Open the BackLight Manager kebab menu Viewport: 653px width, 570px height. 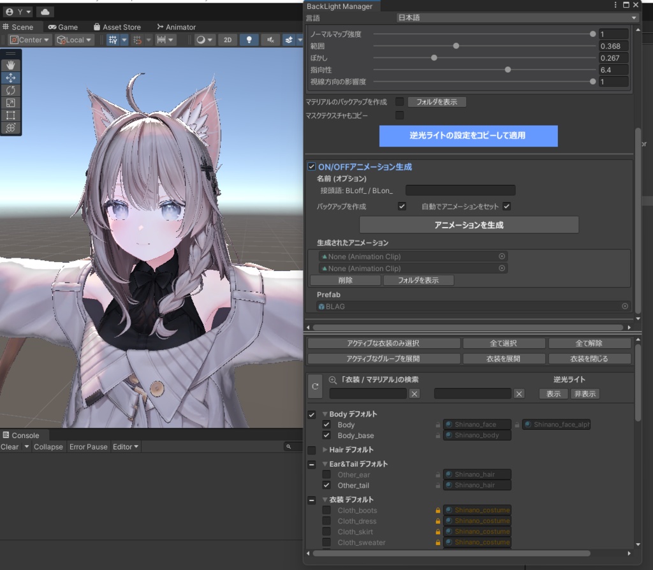(x=615, y=5)
